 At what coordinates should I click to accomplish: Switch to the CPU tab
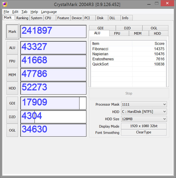50,18
